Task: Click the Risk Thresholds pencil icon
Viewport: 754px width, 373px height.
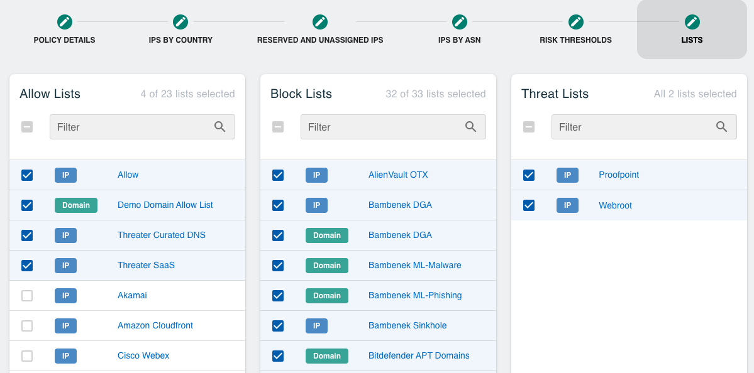Action: click(x=575, y=21)
